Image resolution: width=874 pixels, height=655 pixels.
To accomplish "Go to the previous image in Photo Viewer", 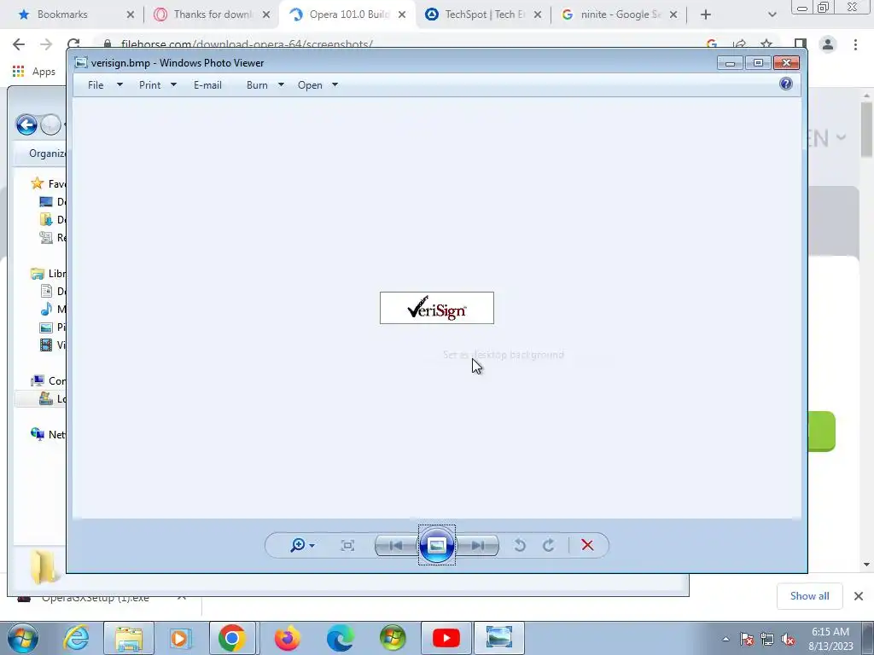I will click(x=397, y=545).
